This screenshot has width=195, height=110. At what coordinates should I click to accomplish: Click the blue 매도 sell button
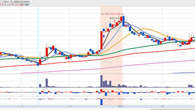tap(27, 5)
